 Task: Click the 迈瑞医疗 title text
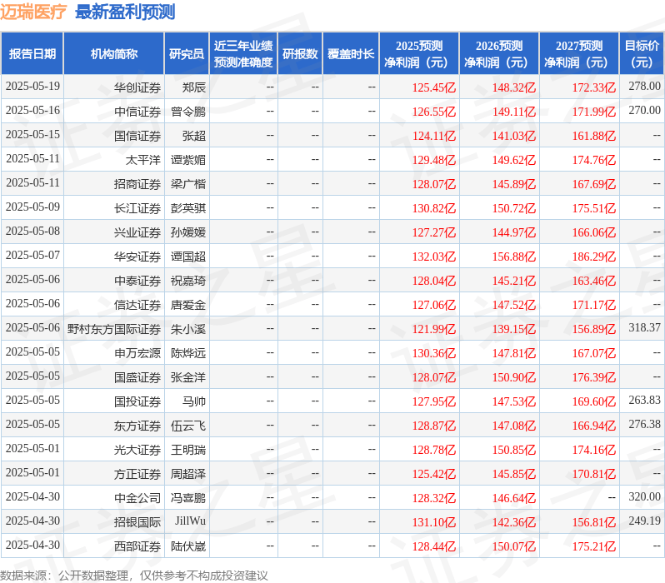coord(33,12)
